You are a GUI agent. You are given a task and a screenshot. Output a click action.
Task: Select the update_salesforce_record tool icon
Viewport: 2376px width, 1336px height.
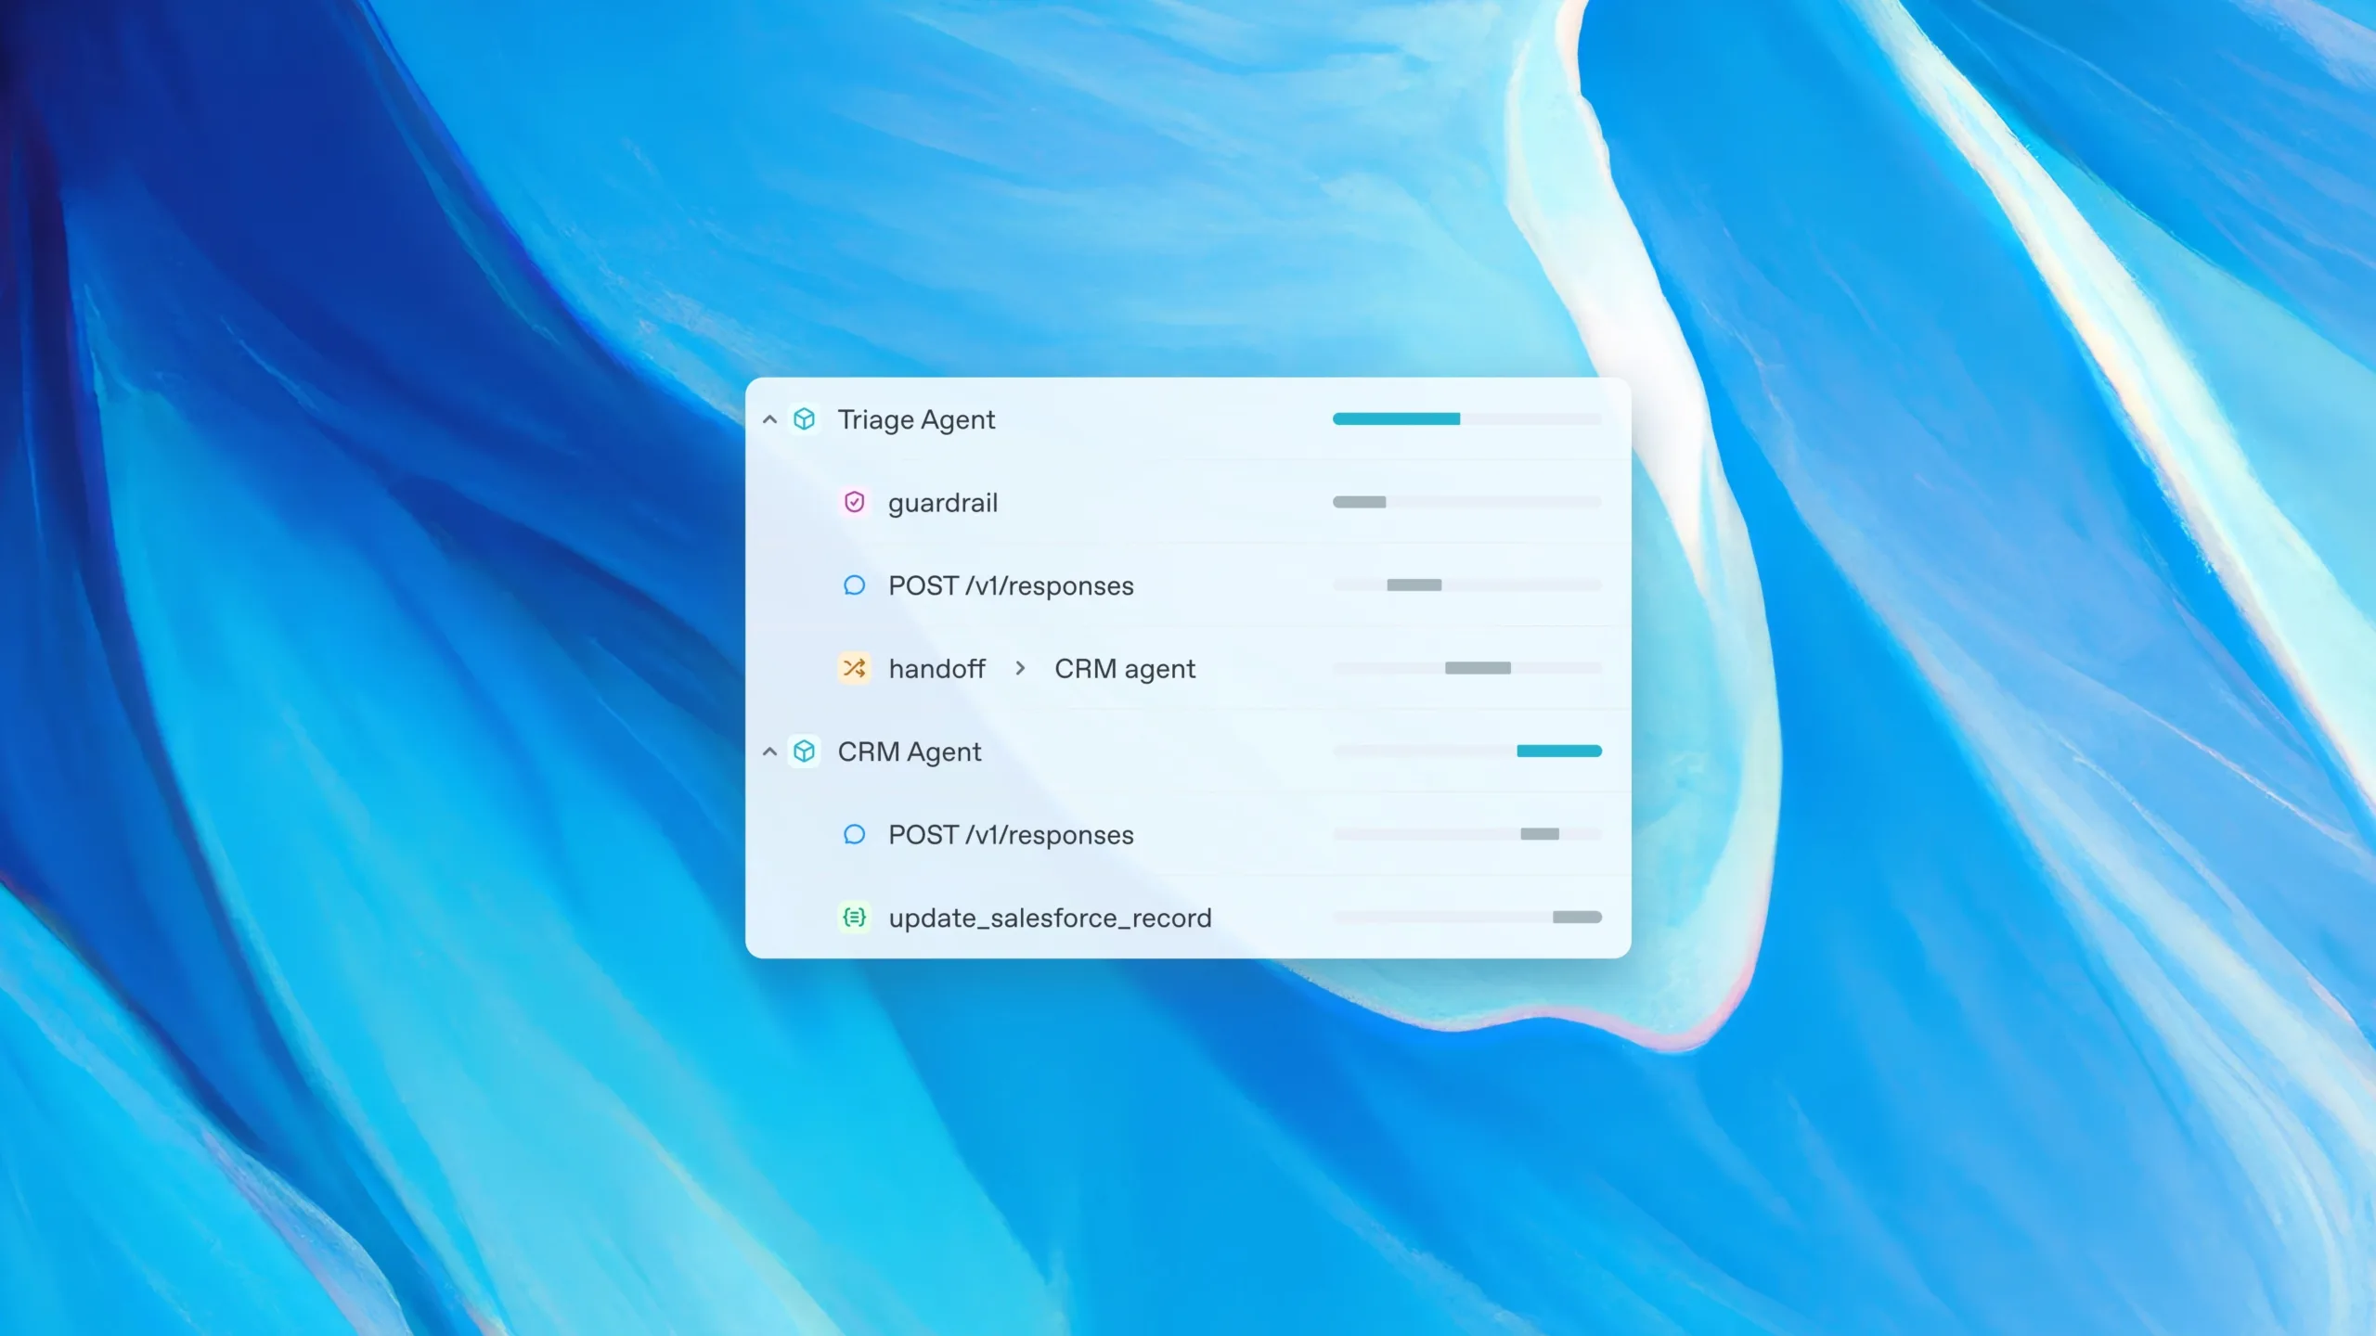(854, 917)
